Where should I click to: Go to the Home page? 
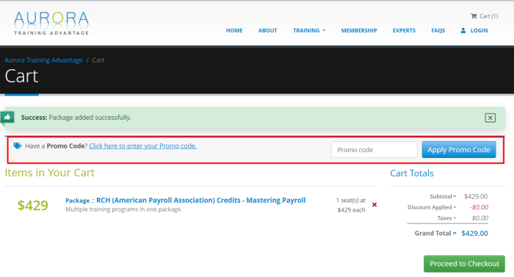pos(234,31)
